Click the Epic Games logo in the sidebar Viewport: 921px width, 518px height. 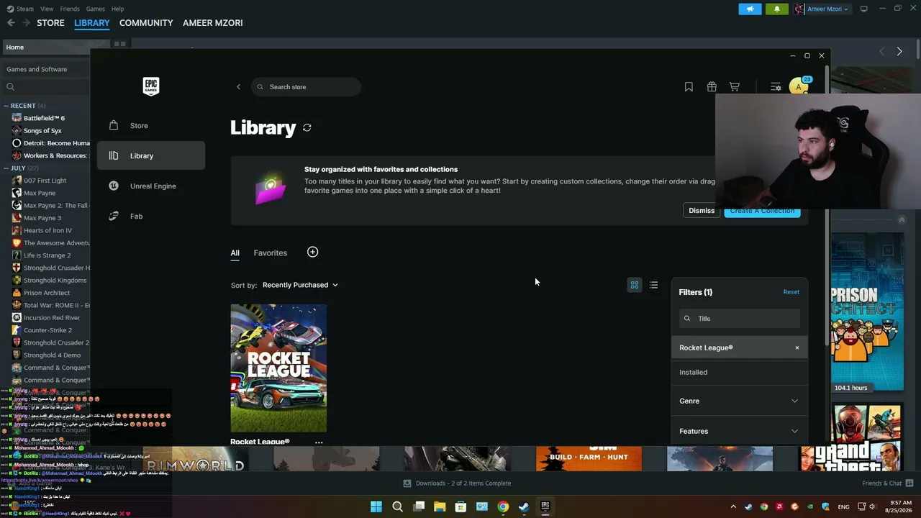(x=150, y=86)
